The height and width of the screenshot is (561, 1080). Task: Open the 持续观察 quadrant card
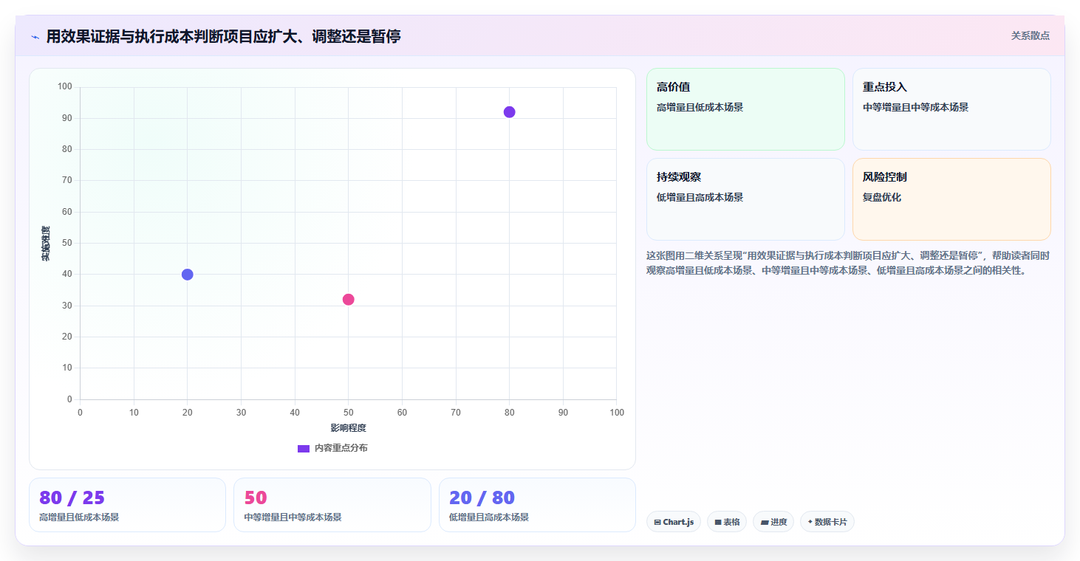745,199
